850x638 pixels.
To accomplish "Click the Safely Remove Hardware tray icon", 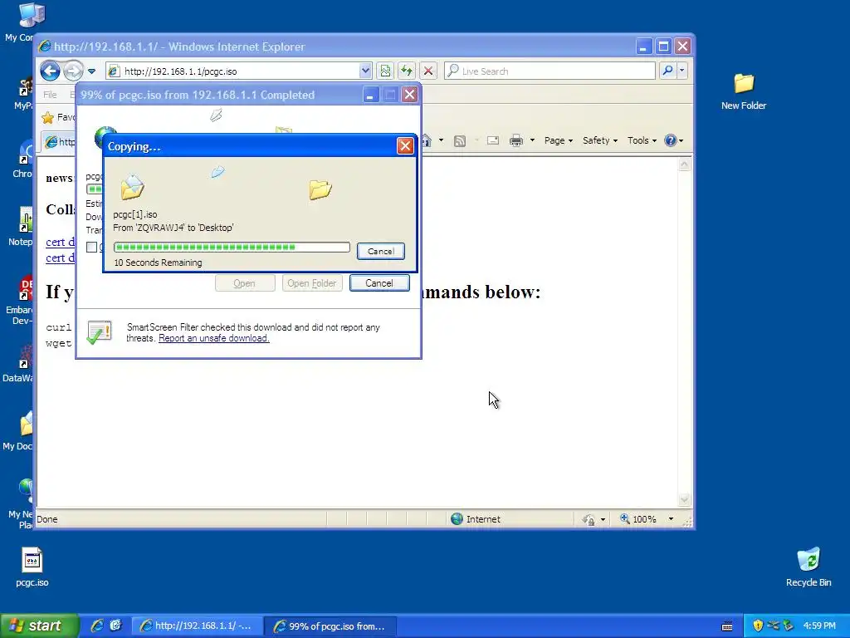I will 789,626.
